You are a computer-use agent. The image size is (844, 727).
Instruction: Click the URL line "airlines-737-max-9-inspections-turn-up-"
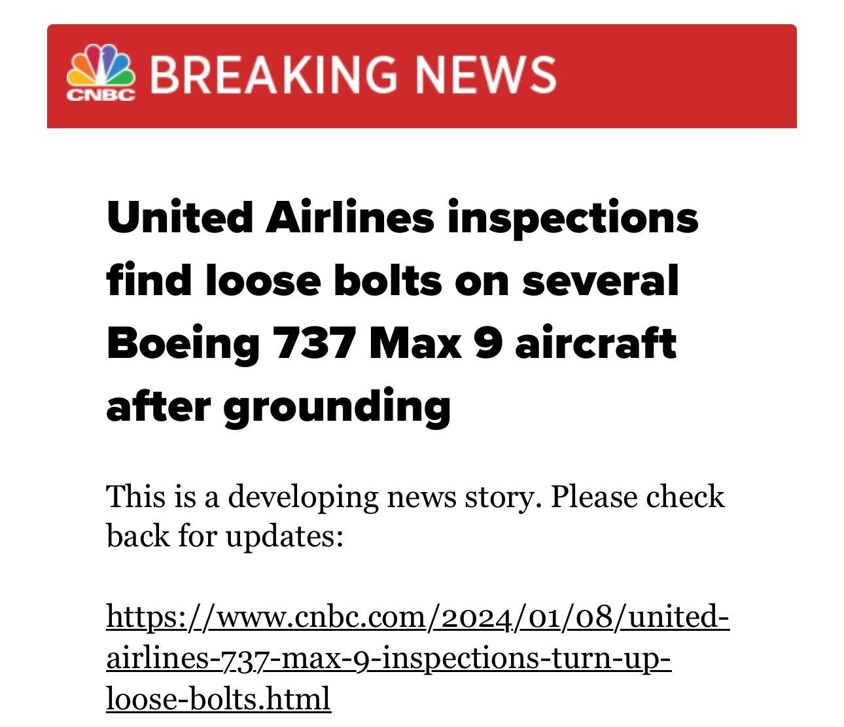pos(389,657)
